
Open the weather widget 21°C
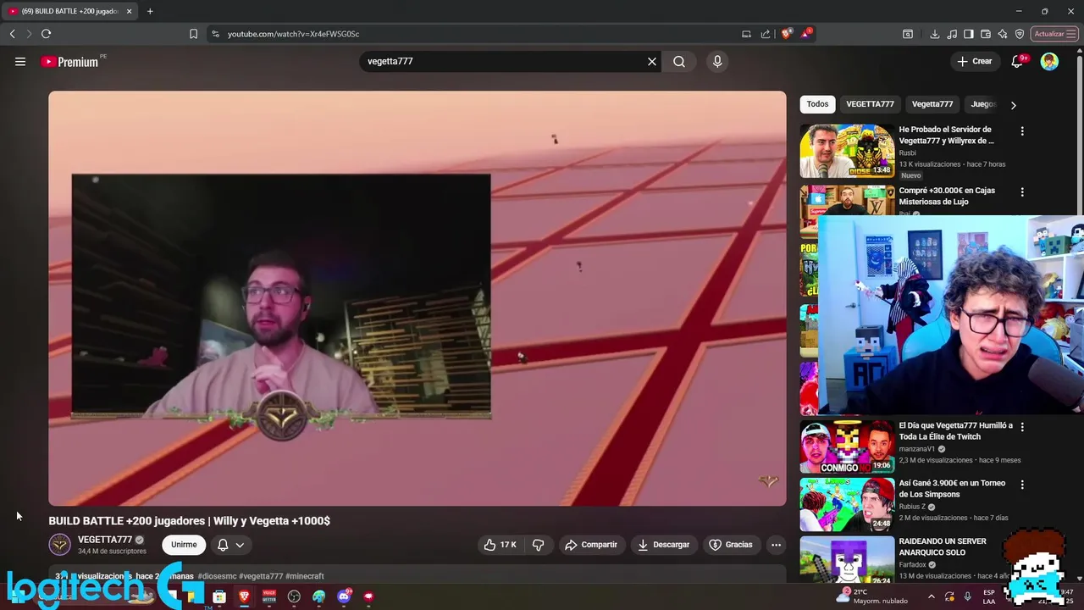coord(871,596)
